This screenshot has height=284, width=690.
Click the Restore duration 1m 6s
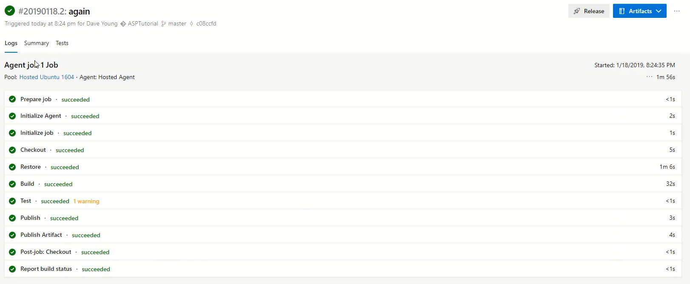667,167
